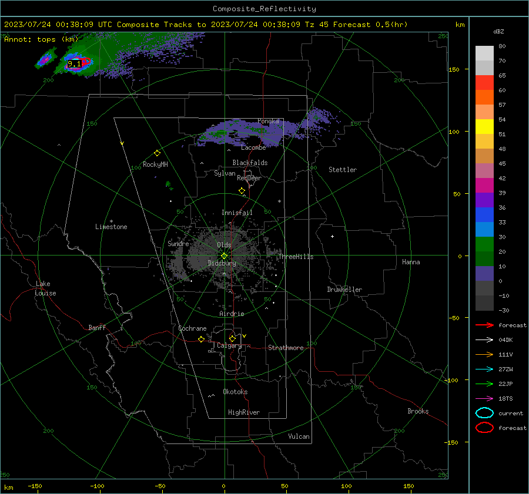Click the 'Blackfalds' label

coord(250,163)
